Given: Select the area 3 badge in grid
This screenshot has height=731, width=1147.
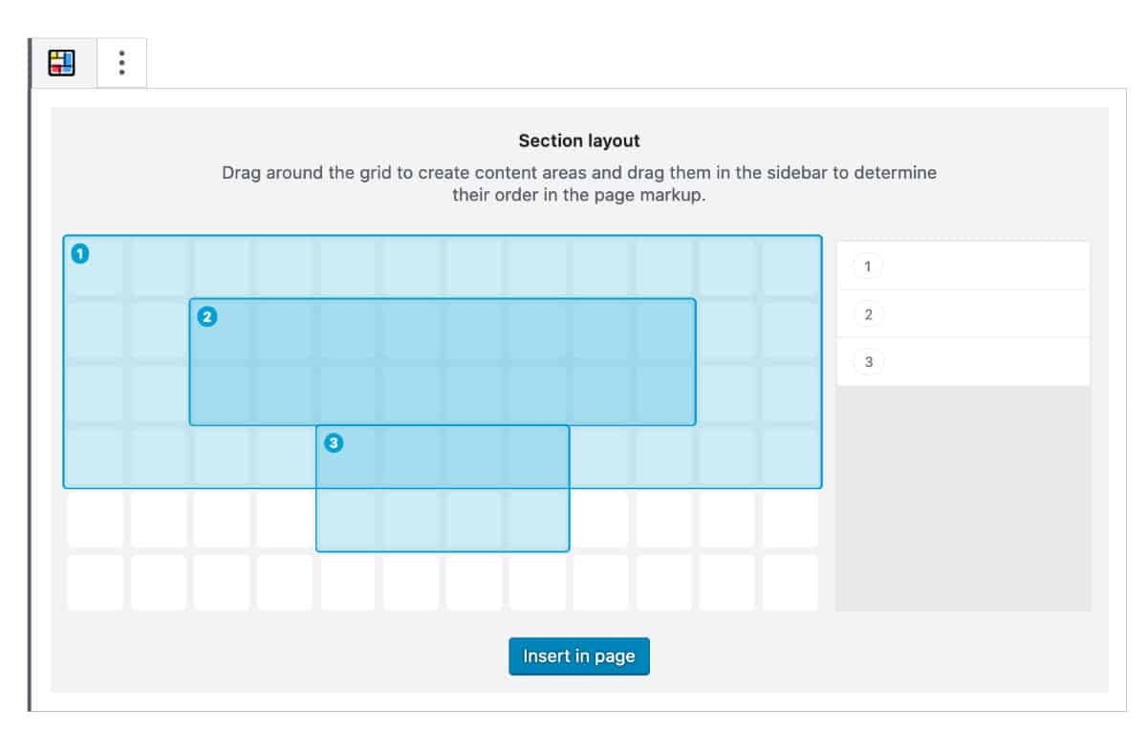Looking at the screenshot, I should coord(334,443).
